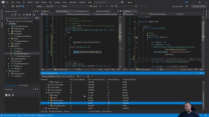Open the Extensions menu
The width and height of the screenshot is (209, 117).
tap(73, 2)
